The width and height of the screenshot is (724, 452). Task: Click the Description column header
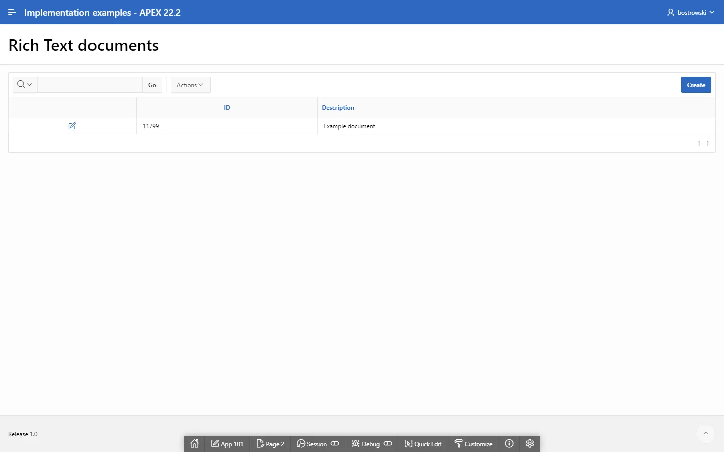click(x=338, y=108)
